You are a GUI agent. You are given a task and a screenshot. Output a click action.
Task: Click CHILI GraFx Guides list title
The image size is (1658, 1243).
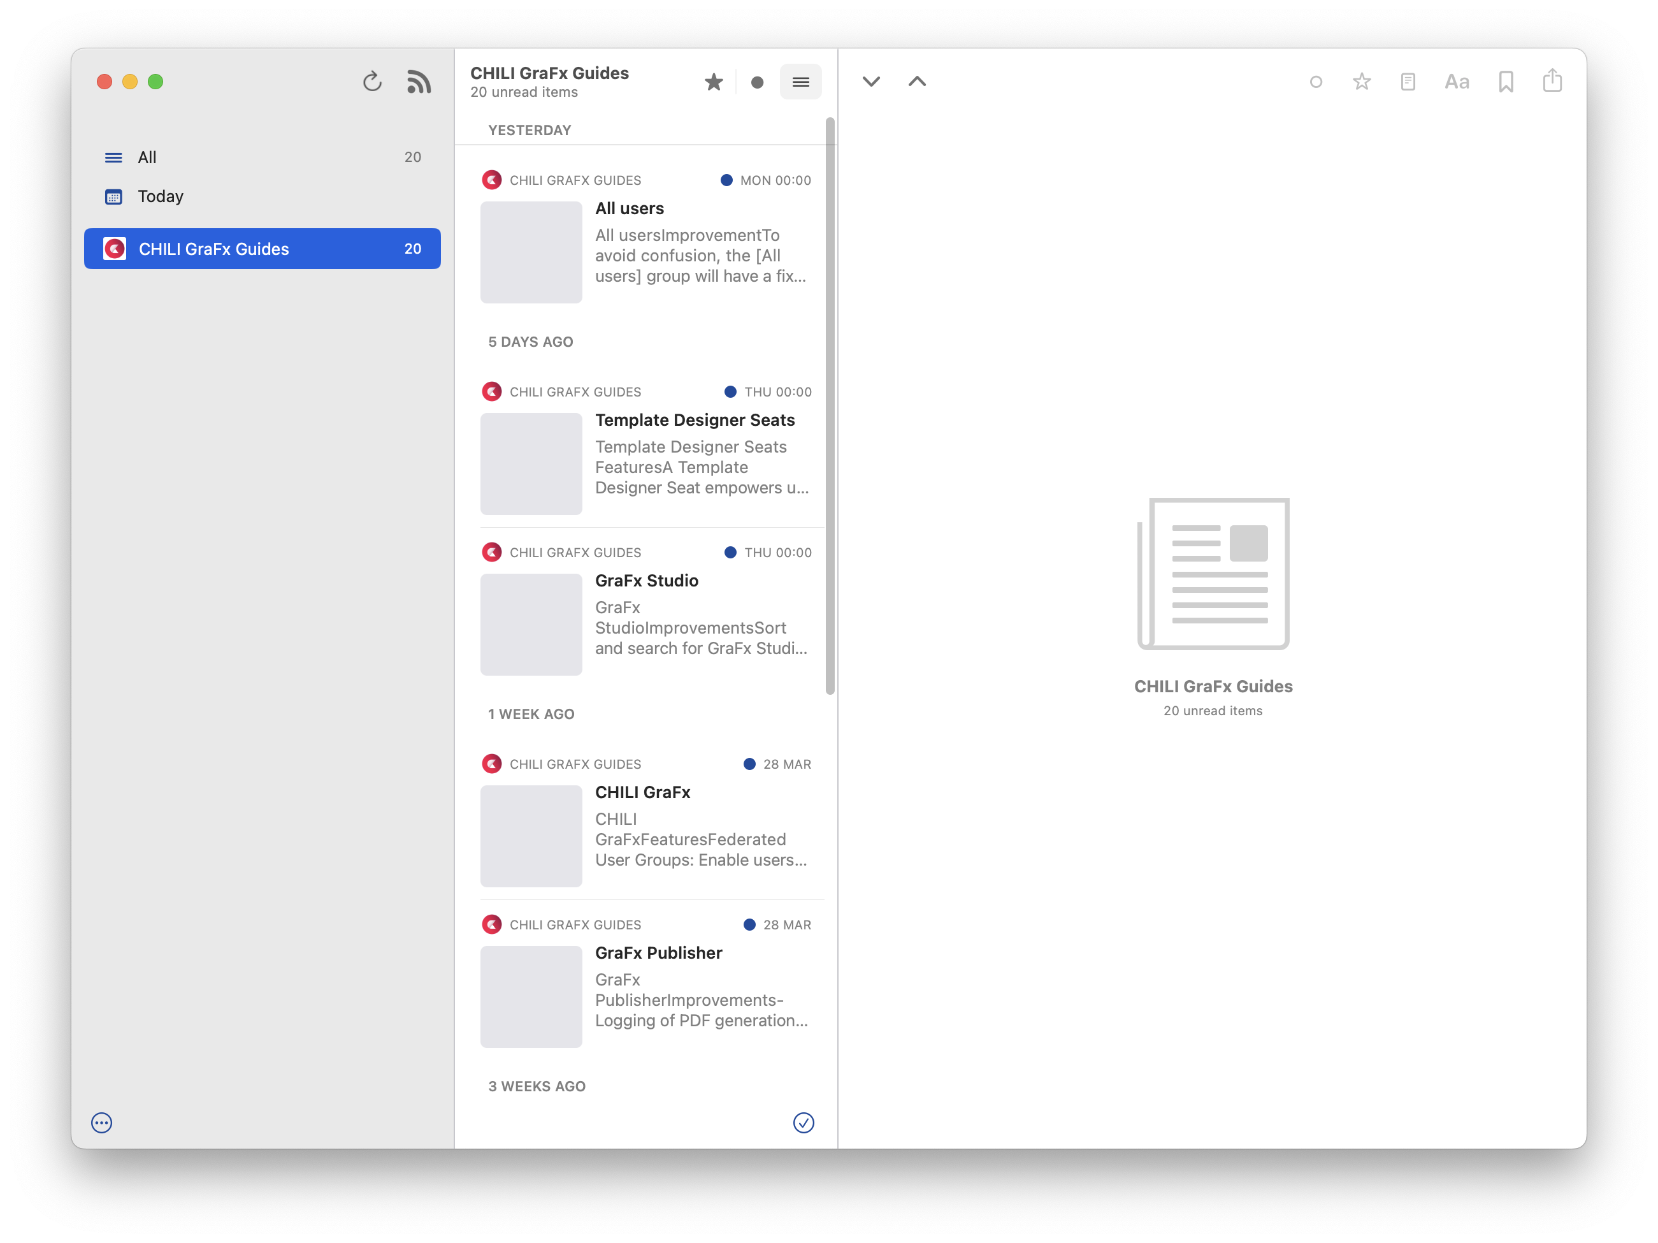tap(549, 73)
